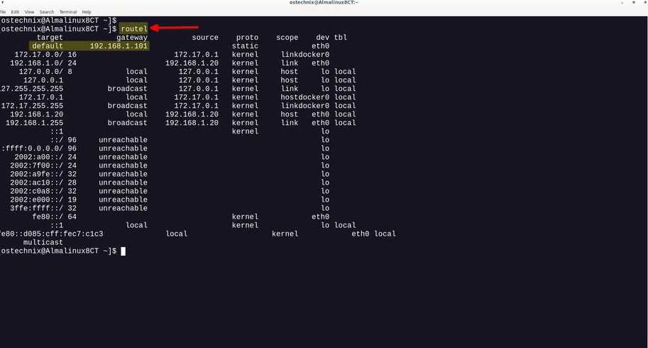The width and height of the screenshot is (648, 348).
Task: Select the gateway 192.168.1.101 value
Action: 119,46
